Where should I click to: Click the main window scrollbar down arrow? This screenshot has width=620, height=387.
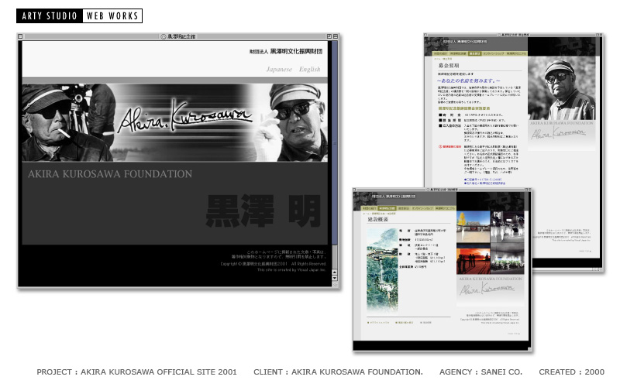point(335,278)
